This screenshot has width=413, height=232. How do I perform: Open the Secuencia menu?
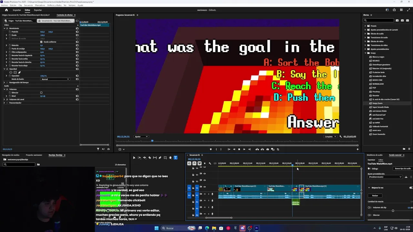point(28,5)
